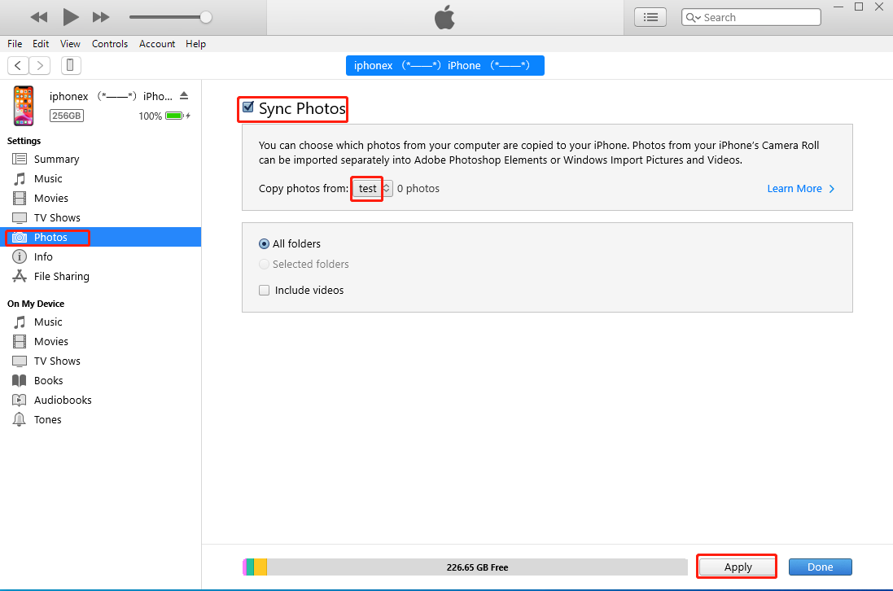The width and height of the screenshot is (893, 591).
Task: Click the fast forward next button
Action: (101, 17)
